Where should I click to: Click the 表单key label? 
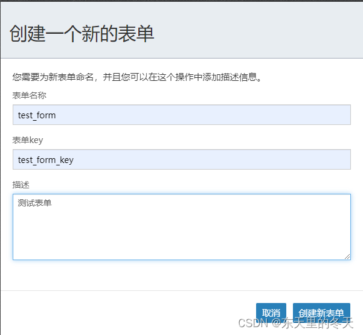click(x=28, y=140)
